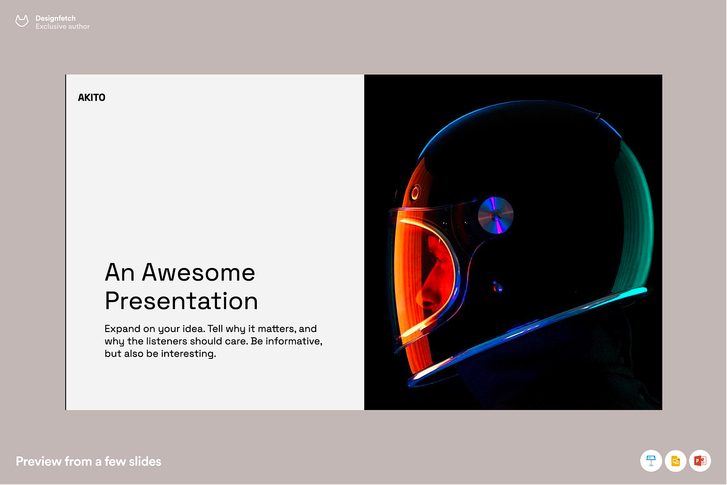The image size is (727, 485).
Task: Click the empty light grey area above the heading
Action: click(212, 176)
